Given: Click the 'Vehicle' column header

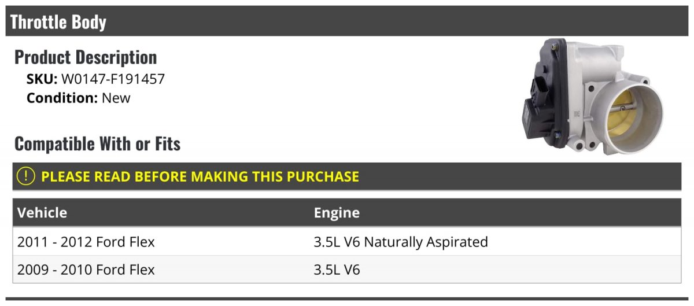Looking at the screenshot, I should tap(42, 213).
